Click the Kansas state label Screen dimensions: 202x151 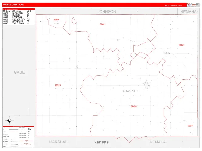(x=101, y=142)
